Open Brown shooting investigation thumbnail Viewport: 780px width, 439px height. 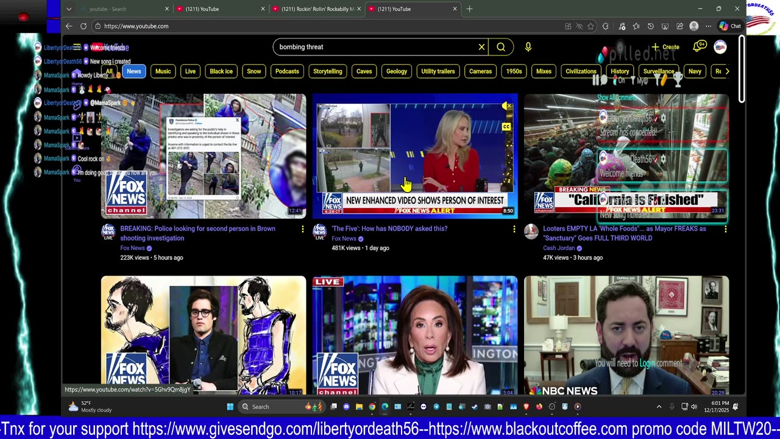click(x=204, y=156)
